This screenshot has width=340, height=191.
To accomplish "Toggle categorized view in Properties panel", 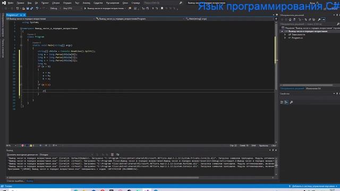I will 282,102.
